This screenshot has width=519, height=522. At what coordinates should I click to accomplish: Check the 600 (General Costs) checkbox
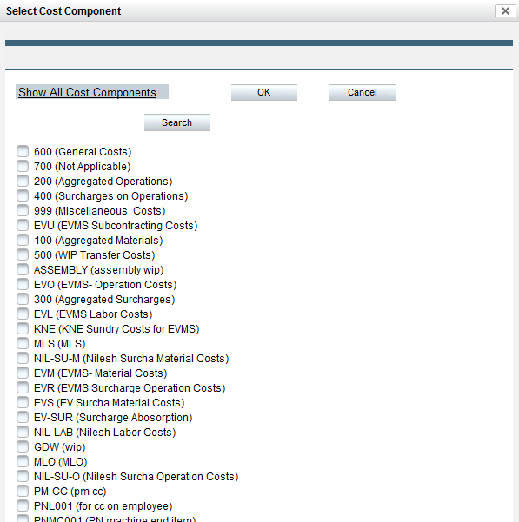click(x=23, y=151)
